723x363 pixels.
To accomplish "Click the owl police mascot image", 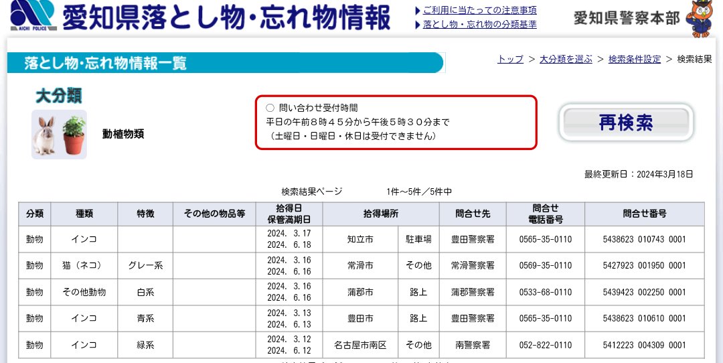I will [x=700, y=19].
